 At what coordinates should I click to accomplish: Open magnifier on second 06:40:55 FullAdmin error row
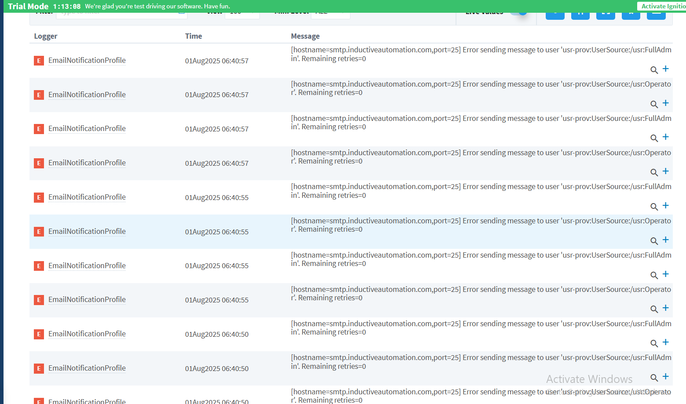tap(654, 275)
